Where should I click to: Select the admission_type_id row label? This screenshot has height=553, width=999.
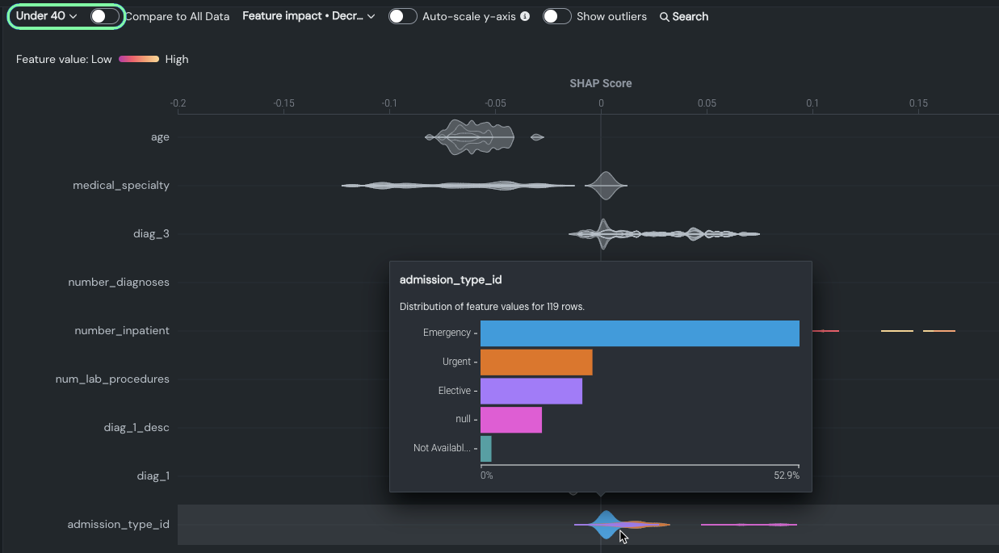point(118,525)
